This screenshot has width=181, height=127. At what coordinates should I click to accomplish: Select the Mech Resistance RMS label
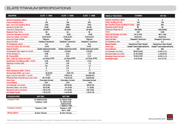(x=18, y=70)
